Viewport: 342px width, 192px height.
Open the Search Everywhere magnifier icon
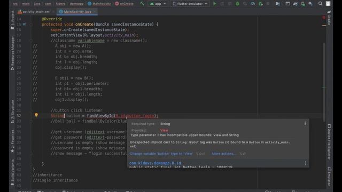click(320, 4)
